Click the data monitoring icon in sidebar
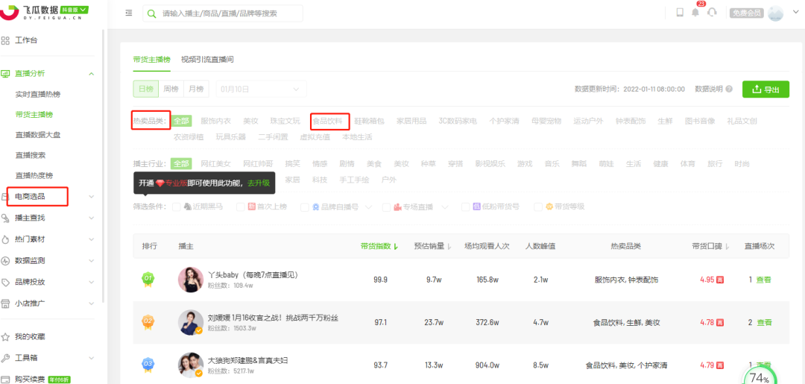Image resolution: width=805 pixels, height=384 pixels. click(6, 261)
